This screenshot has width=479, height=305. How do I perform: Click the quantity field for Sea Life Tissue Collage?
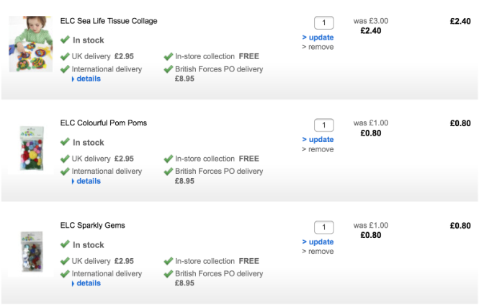click(324, 22)
